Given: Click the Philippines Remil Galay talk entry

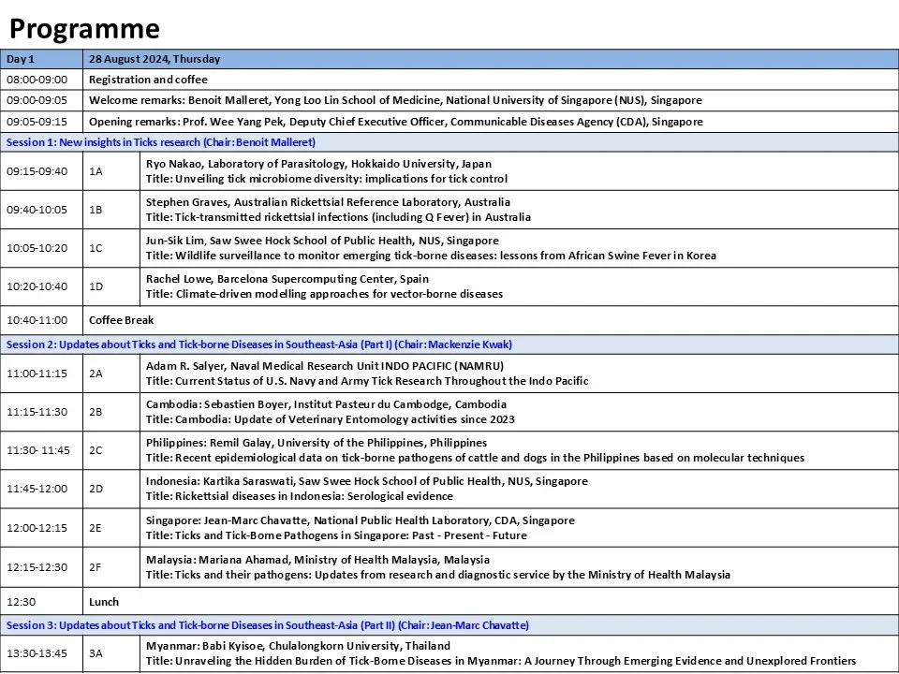Looking at the screenshot, I should (475, 450).
